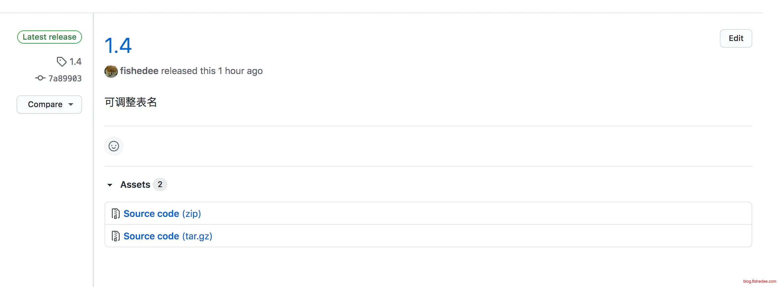
Task: Download Source code (tar.gz)
Action: tap(168, 236)
